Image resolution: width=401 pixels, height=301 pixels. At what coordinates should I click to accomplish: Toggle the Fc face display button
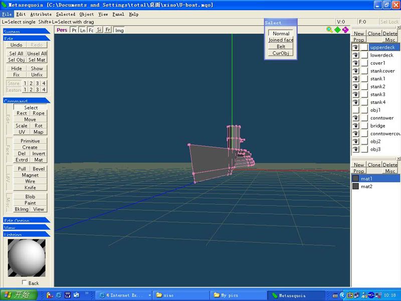91,30
